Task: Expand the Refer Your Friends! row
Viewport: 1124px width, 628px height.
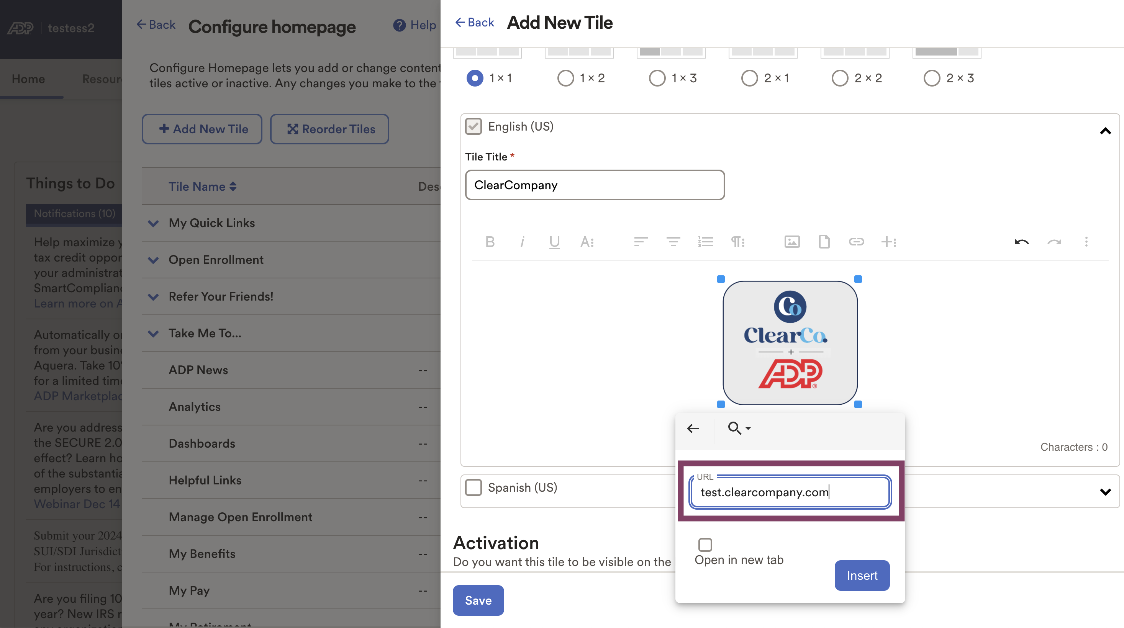Action: point(153,297)
